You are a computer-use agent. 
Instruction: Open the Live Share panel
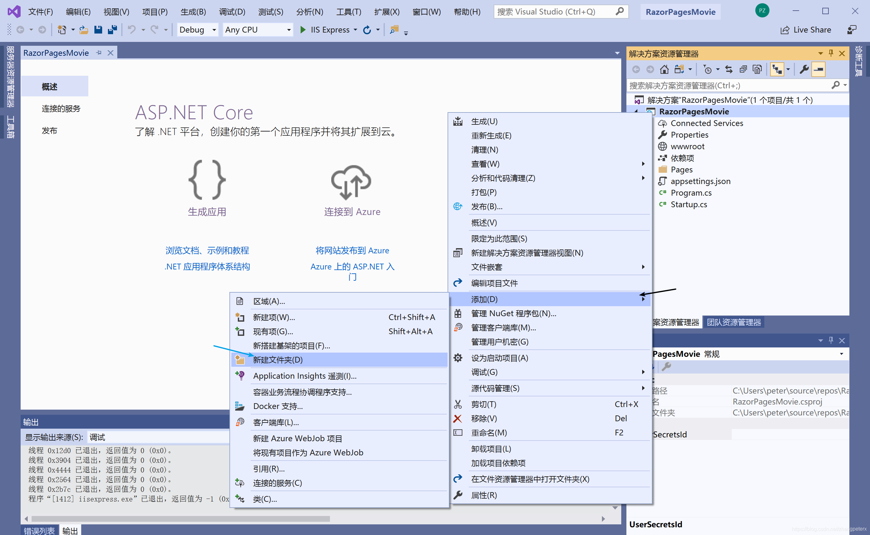(806, 29)
